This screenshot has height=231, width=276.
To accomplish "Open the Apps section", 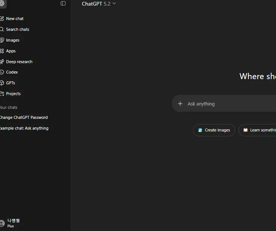I will (x=11, y=51).
